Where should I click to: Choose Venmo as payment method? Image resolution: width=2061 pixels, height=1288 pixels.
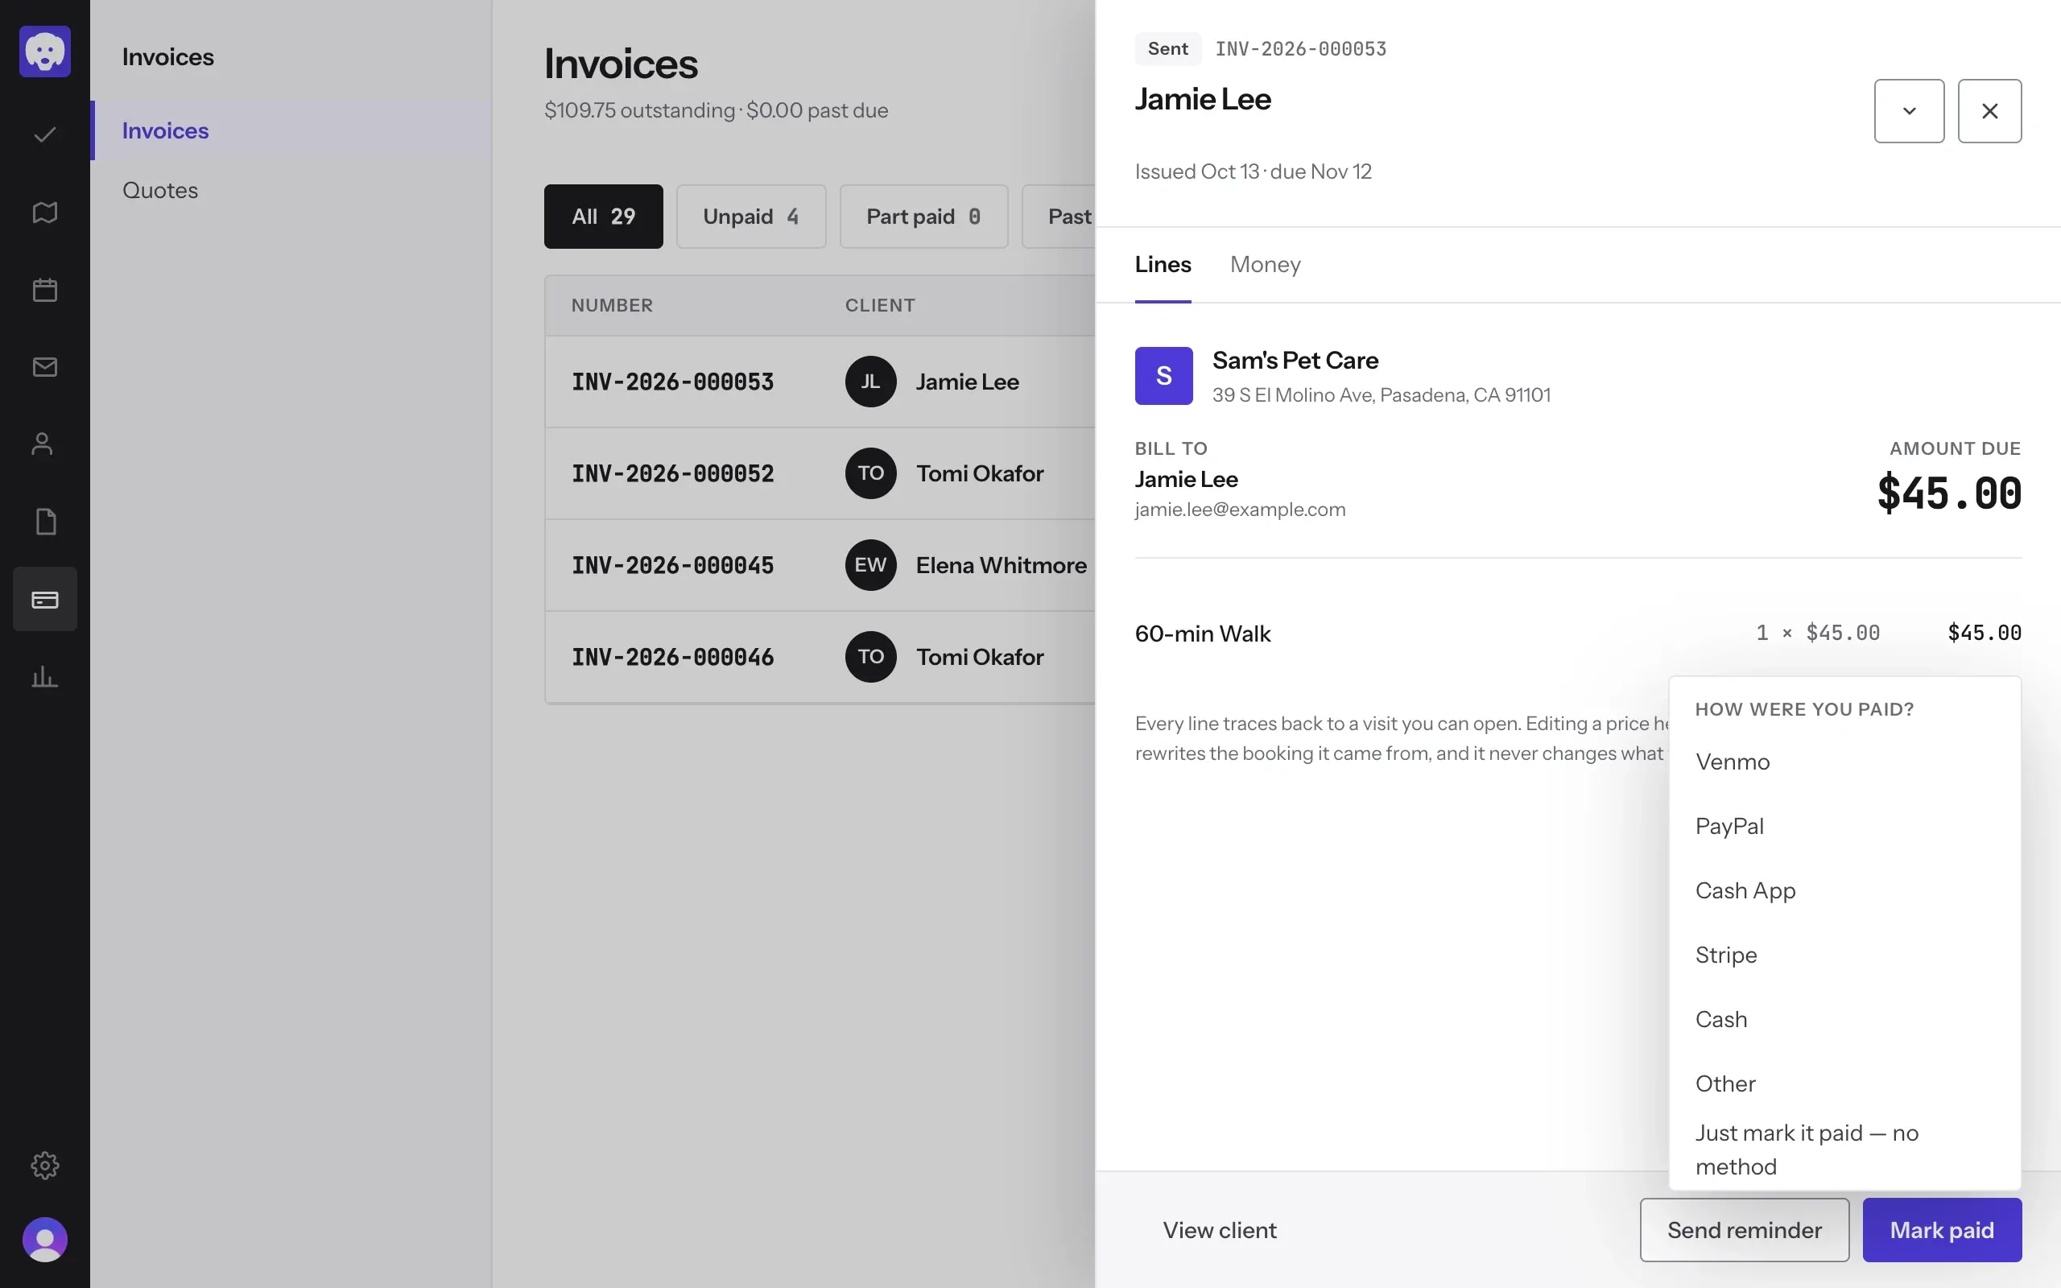[x=1844, y=762]
